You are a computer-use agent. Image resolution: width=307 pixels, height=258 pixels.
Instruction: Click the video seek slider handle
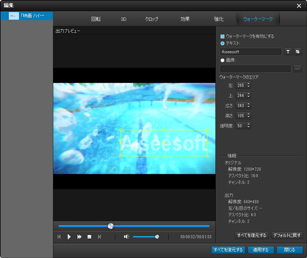pyautogui.click(x=111, y=226)
